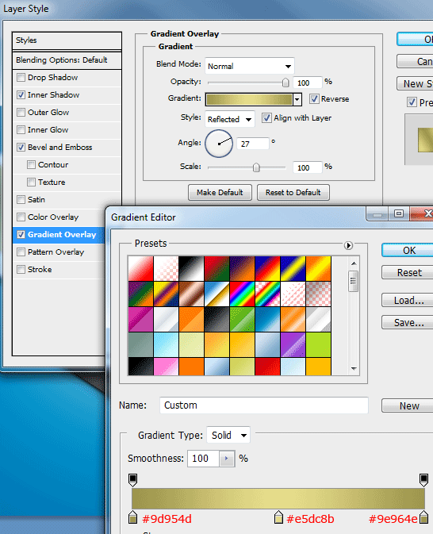This screenshot has width=433, height=534.
Task: Open the gradient picker dropdown arrow
Action: [297, 99]
